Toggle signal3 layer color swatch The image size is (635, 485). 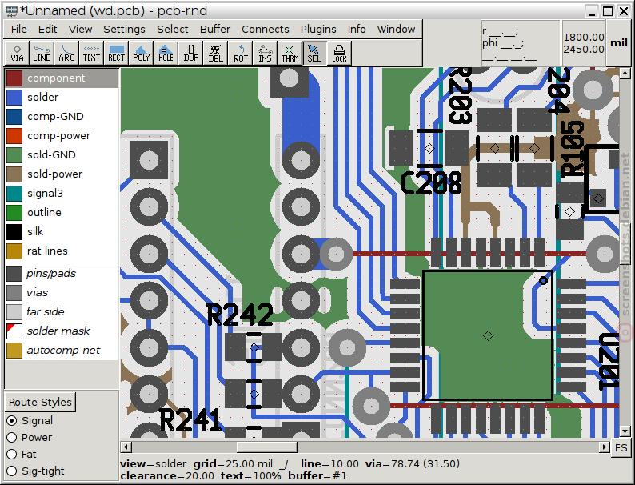14,194
